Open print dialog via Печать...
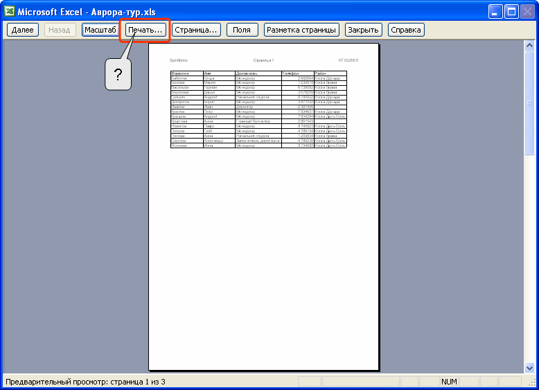Viewport: 539px width, 390px height. coord(145,30)
